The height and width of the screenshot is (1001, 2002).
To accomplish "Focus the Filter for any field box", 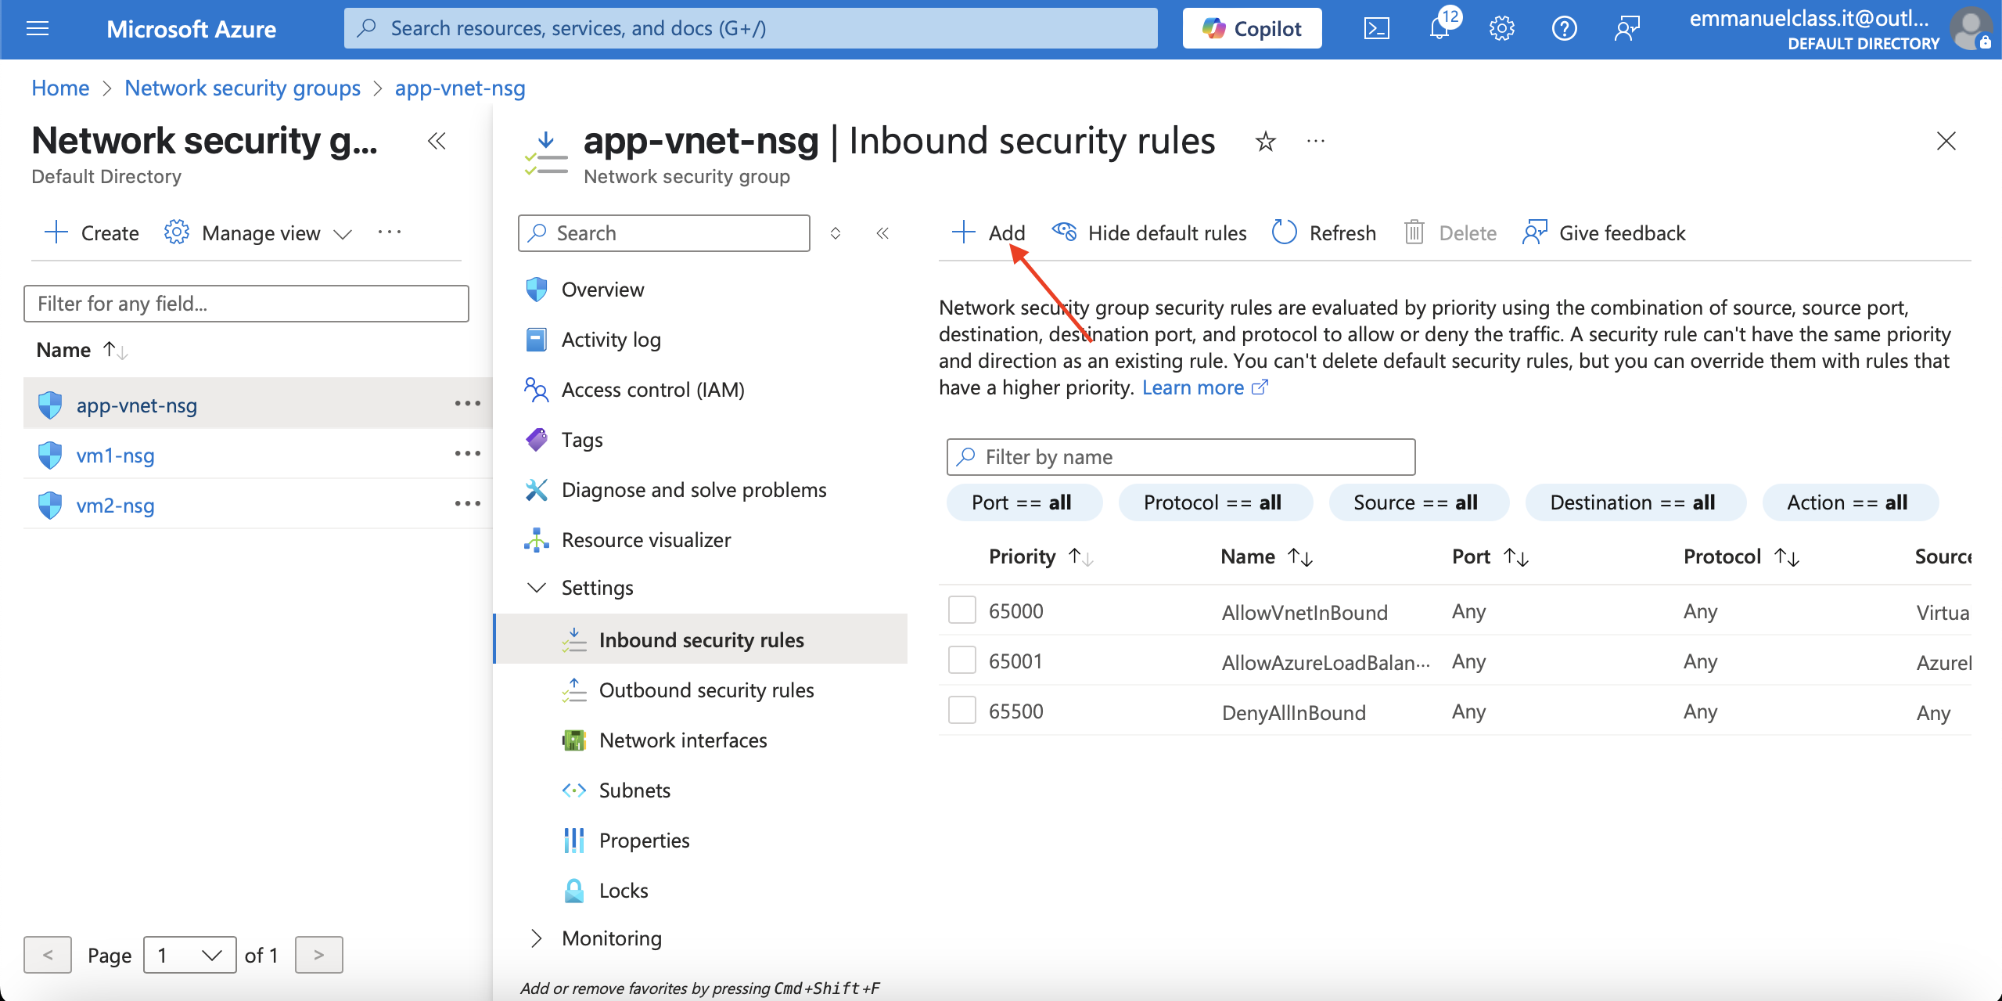I will coord(246,304).
